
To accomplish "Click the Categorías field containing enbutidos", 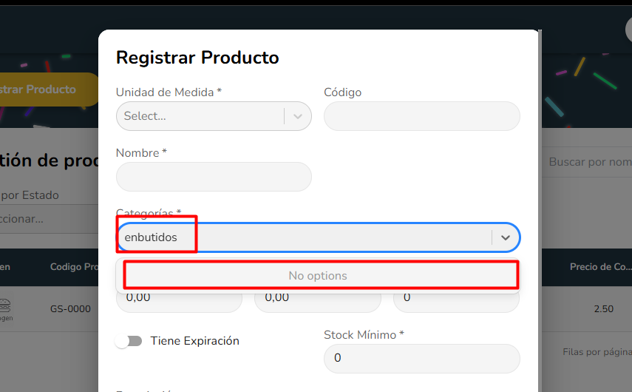I will tap(303, 237).
